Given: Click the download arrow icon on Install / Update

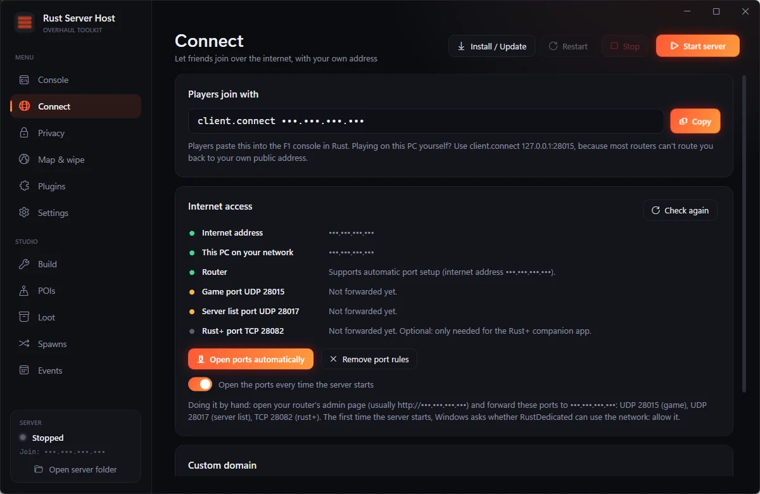Looking at the screenshot, I should [460, 46].
